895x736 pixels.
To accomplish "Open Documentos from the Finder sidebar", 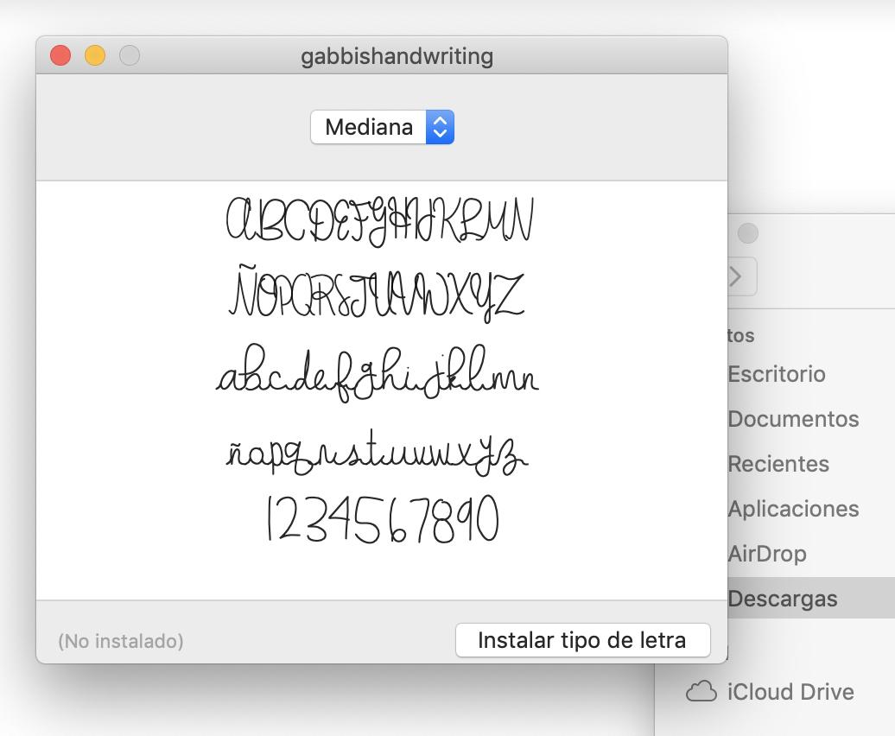I will coord(793,419).
